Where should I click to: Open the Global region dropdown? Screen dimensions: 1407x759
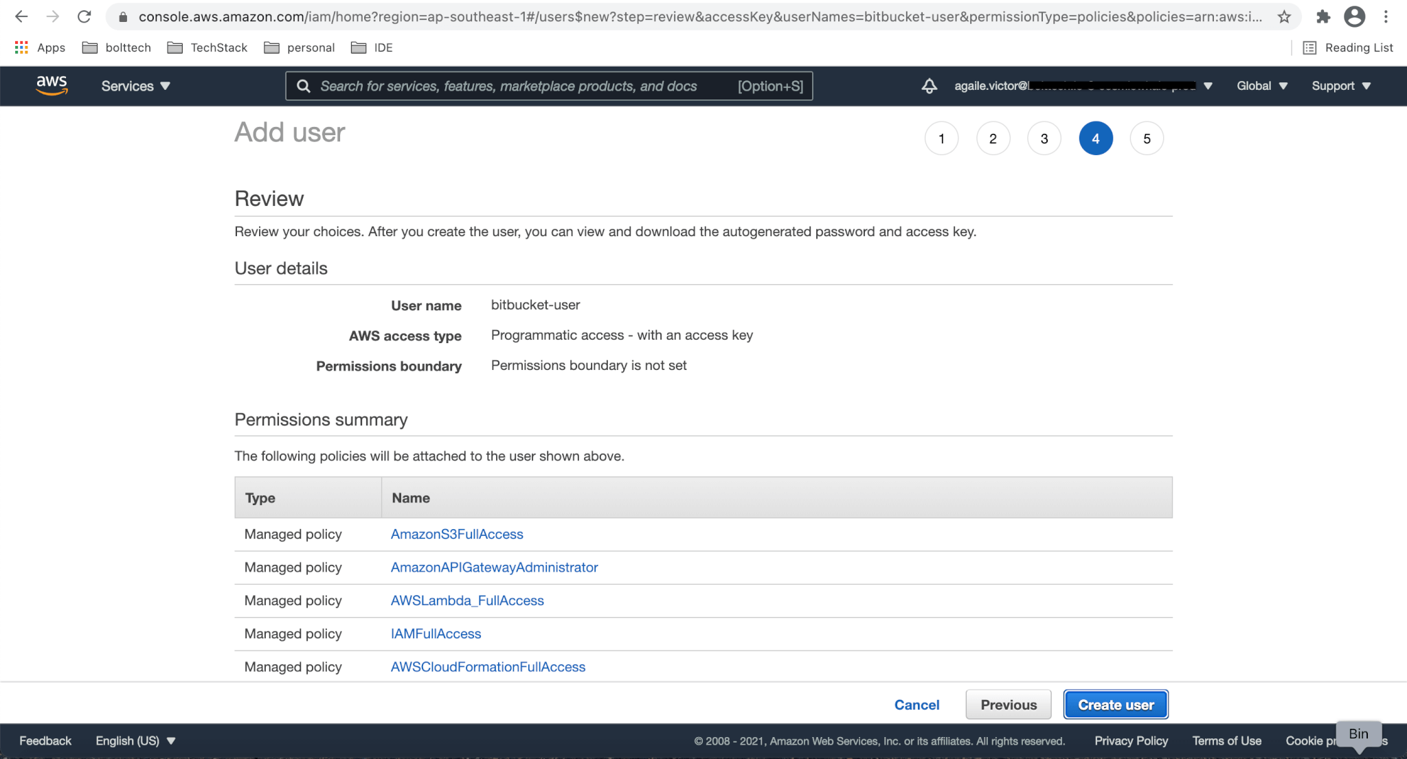[1262, 86]
